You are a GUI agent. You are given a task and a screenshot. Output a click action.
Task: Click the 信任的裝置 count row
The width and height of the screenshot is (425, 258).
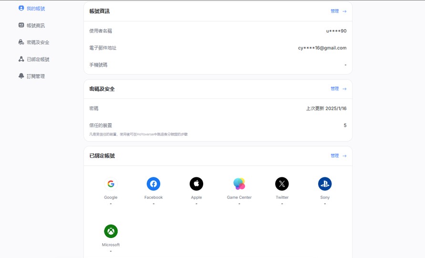click(x=218, y=126)
